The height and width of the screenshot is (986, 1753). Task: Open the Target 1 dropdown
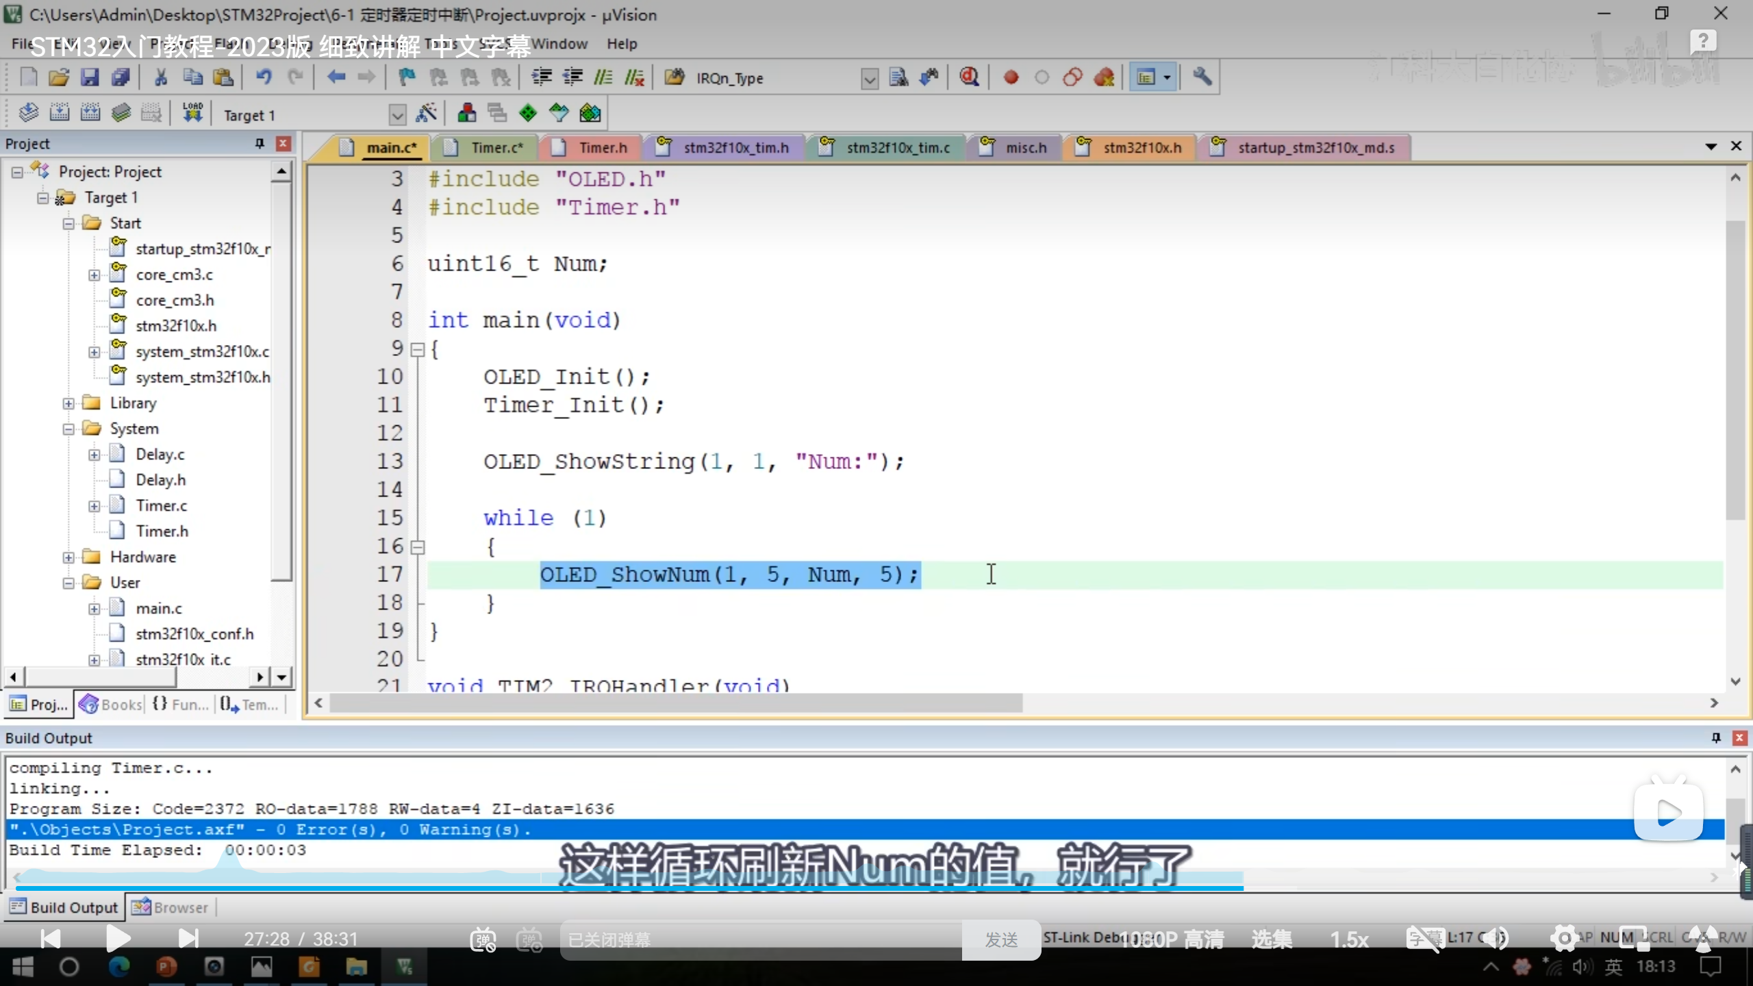397,115
